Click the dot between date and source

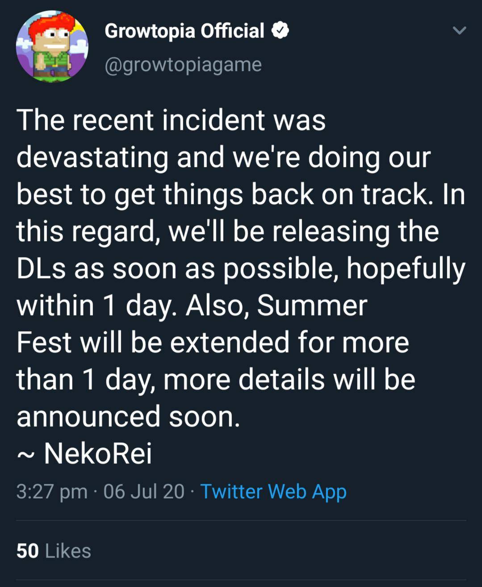[x=193, y=491]
